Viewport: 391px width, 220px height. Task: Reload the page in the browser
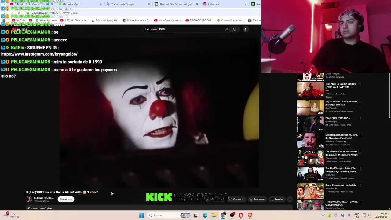coord(19,13)
